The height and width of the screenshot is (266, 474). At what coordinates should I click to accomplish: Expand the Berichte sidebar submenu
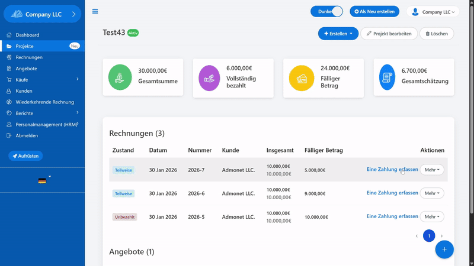[x=41, y=113]
